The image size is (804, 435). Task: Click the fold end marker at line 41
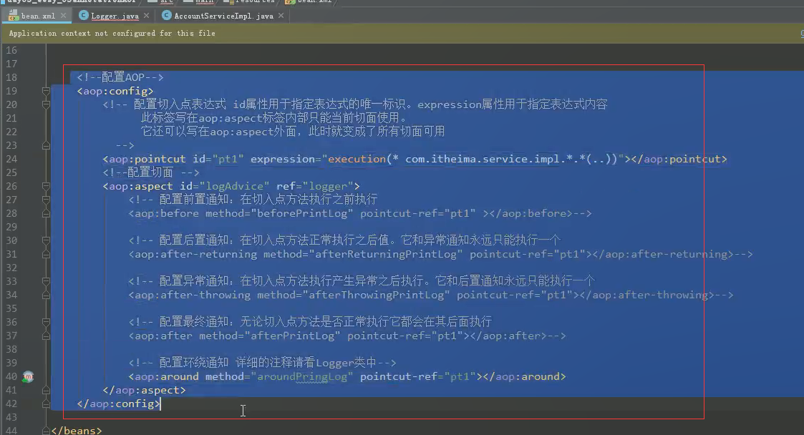pyautogui.click(x=46, y=390)
